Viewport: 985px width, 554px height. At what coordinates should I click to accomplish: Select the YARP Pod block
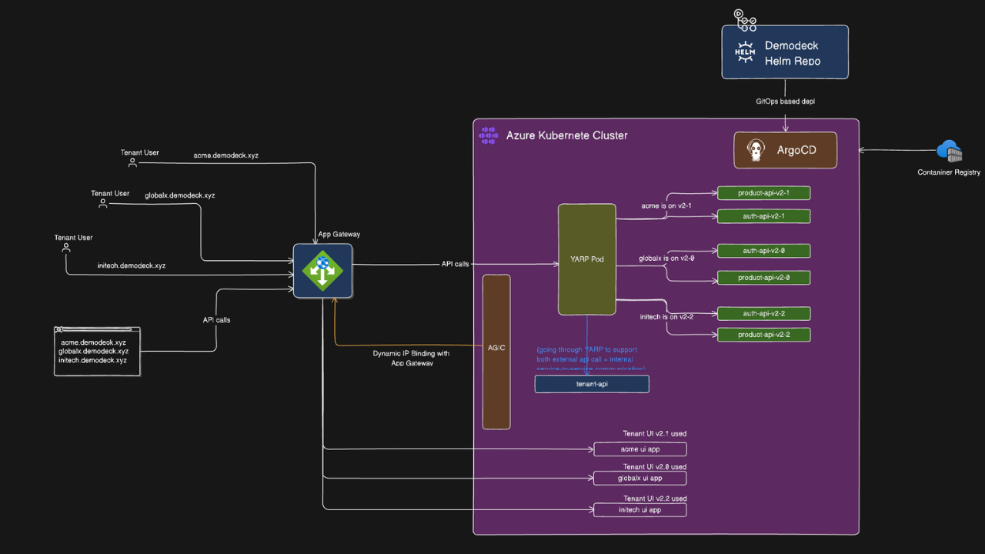click(586, 259)
